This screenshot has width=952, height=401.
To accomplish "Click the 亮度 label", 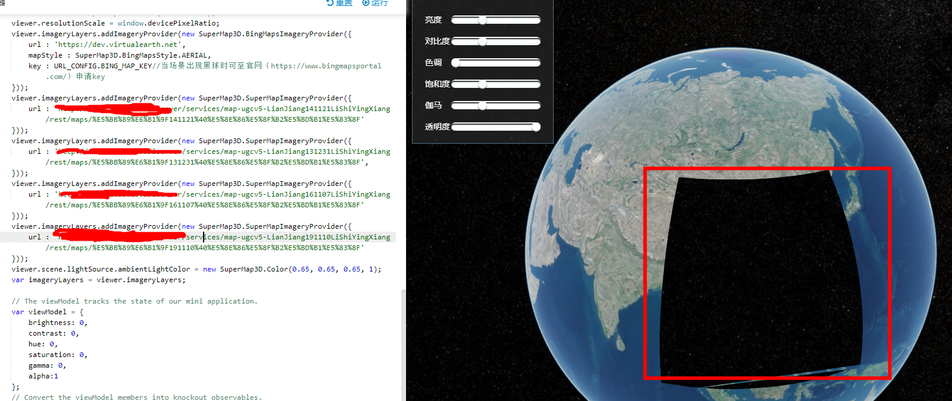I will coord(433,20).
